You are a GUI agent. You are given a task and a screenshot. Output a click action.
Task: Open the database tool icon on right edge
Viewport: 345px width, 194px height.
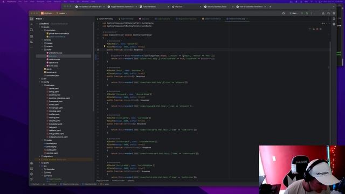(x=334, y=24)
